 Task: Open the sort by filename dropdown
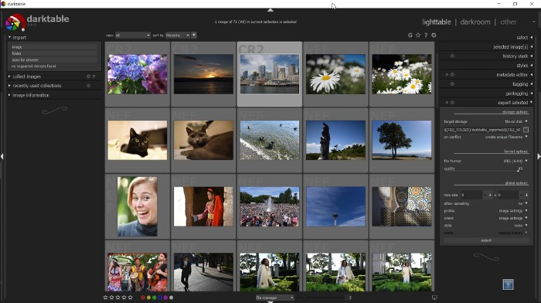pyautogui.click(x=178, y=35)
